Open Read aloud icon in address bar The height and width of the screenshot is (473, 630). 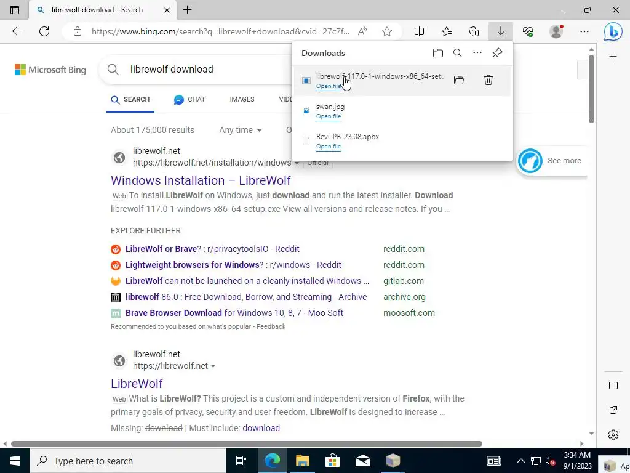point(362,31)
